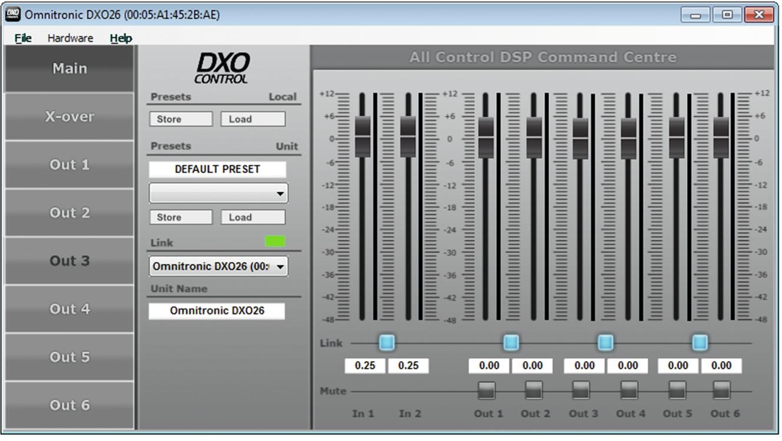This screenshot has height=441, width=782.
Task: Open the Out 6 tab
Action: (69, 405)
